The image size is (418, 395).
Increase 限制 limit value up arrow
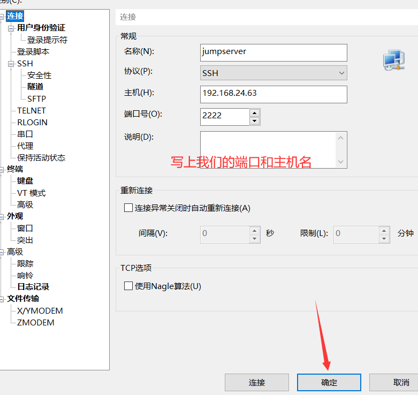(x=384, y=231)
